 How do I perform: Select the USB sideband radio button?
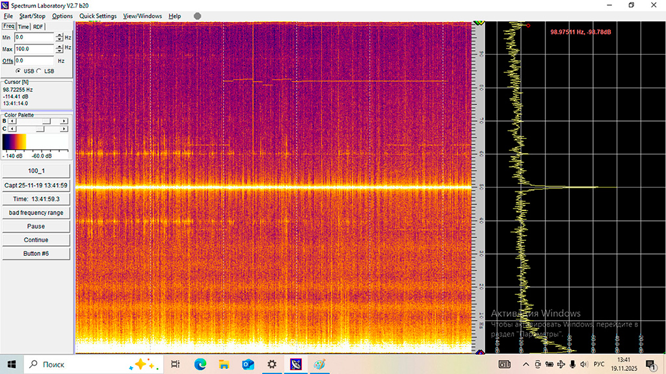(18, 71)
